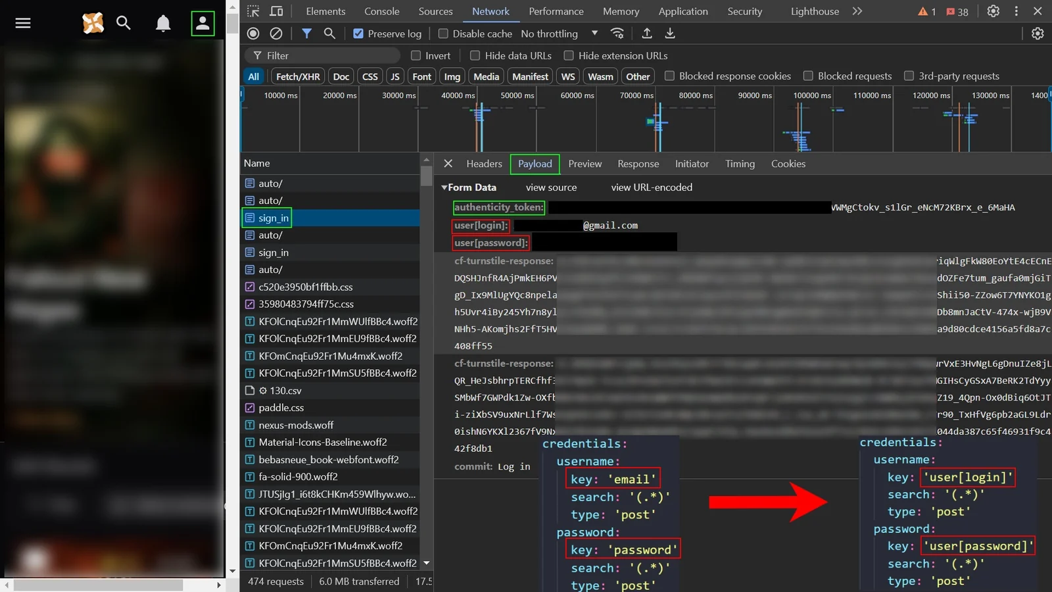The width and height of the screenshot is (1052, 592).
Task: Filter requests by Font type
Action: [x=421, y=76]
